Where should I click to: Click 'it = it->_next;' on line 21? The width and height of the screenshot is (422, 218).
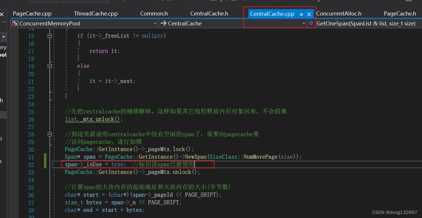(x=112, y=81)
